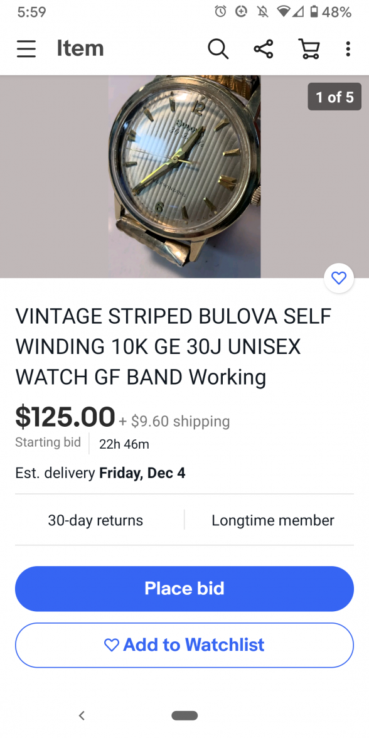The width and height of the screenshot is (369, 738).
Task: Open the shopping cart
Action: click(309, 48)
